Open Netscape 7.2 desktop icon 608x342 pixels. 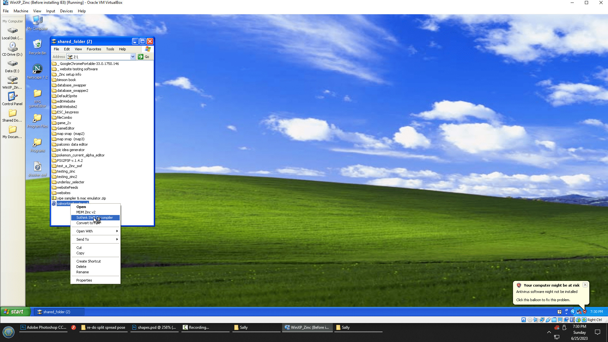[x=37, y=71]
